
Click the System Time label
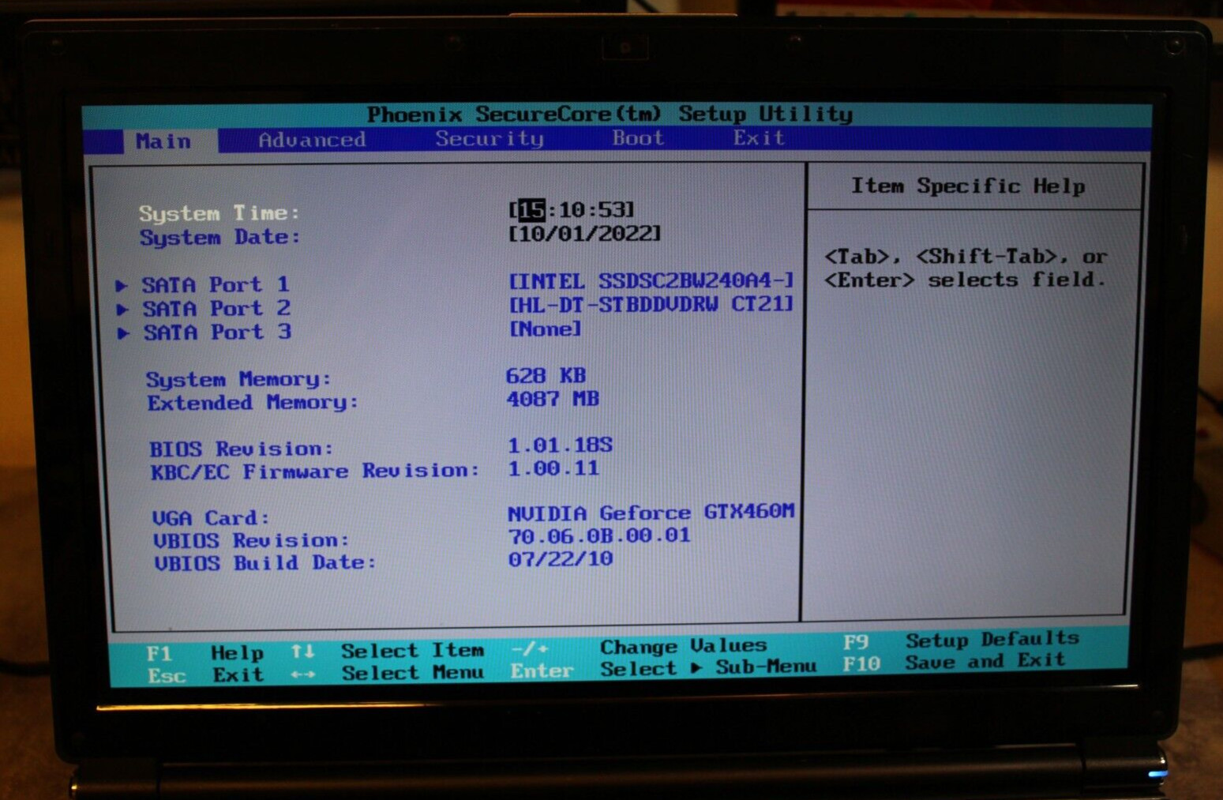tap(219, 213)
